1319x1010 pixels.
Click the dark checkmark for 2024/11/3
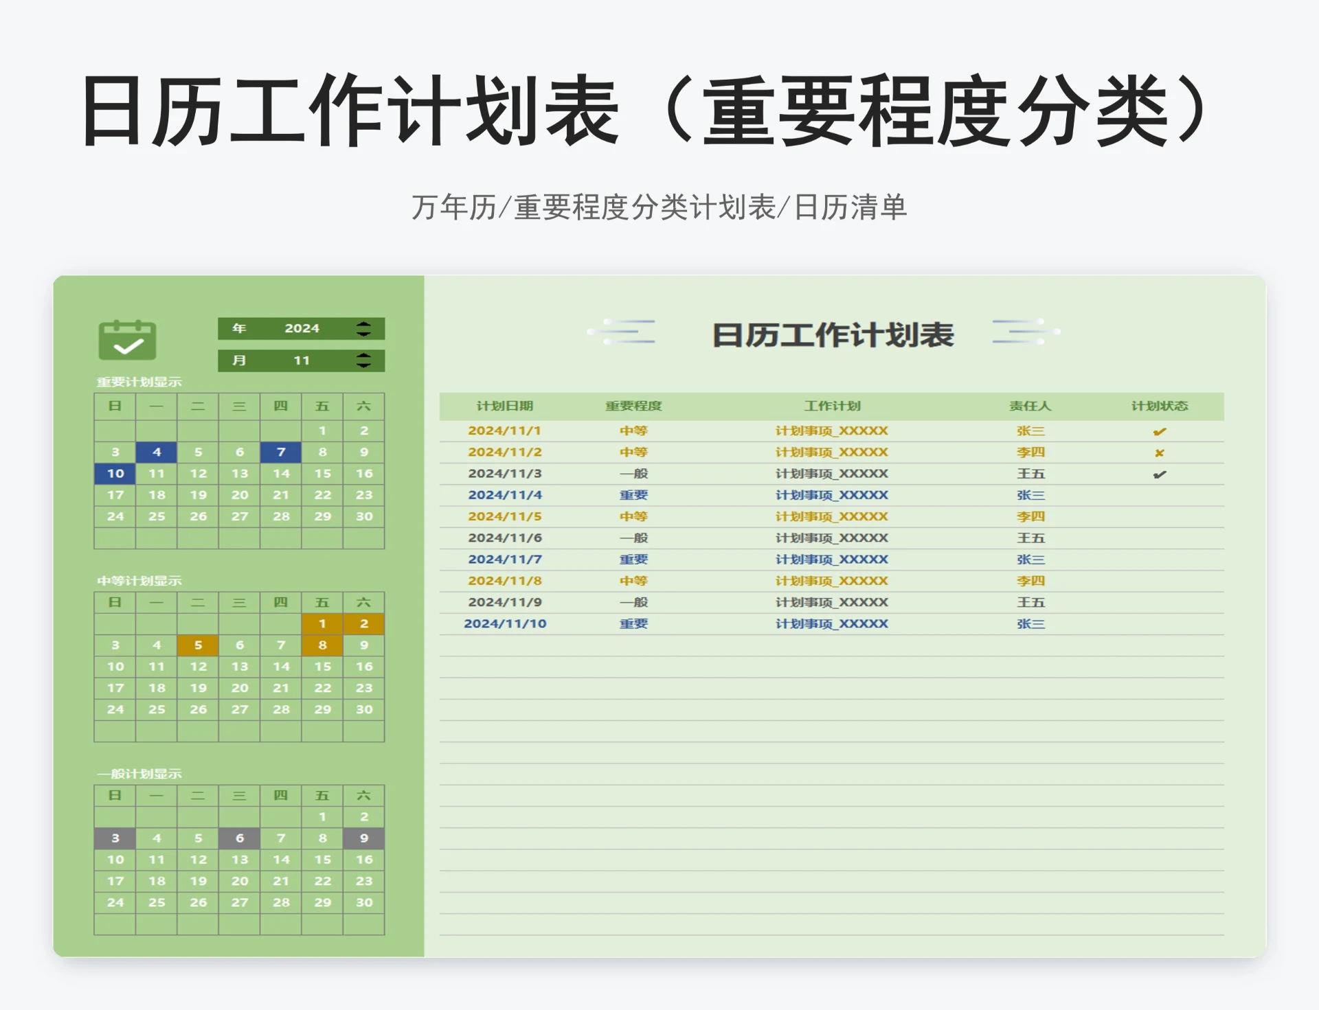1160,473
